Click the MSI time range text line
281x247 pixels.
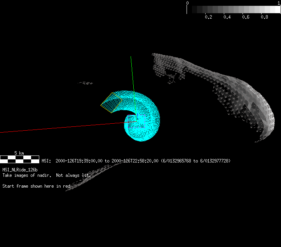(x=136, y=161)
